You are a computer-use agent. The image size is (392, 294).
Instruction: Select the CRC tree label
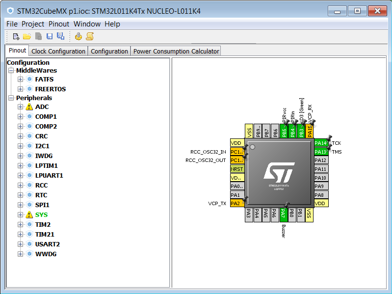pyautogui.click(x=42, y=136)
